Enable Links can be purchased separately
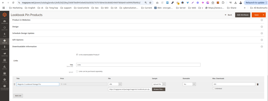The image size is (268, 101). click(x=77, y=71)
